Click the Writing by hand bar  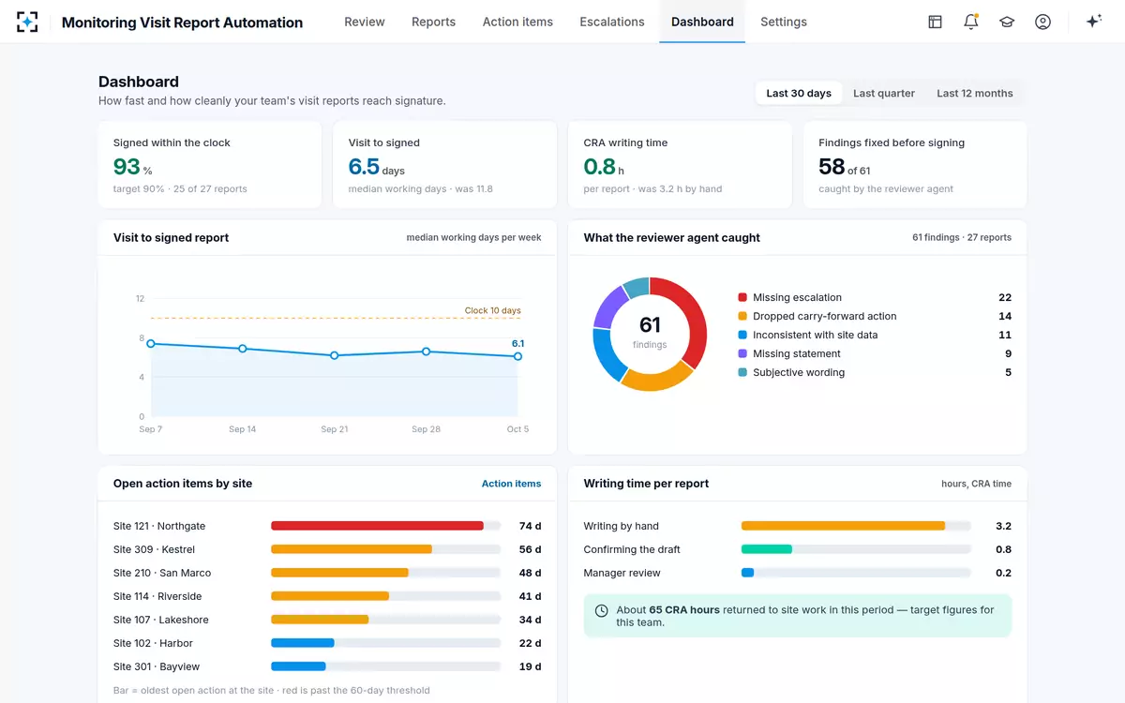pos(843,526)
